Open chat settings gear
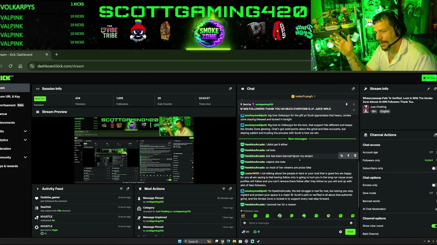Screen dimensions: 437x245 coord(340,232)
